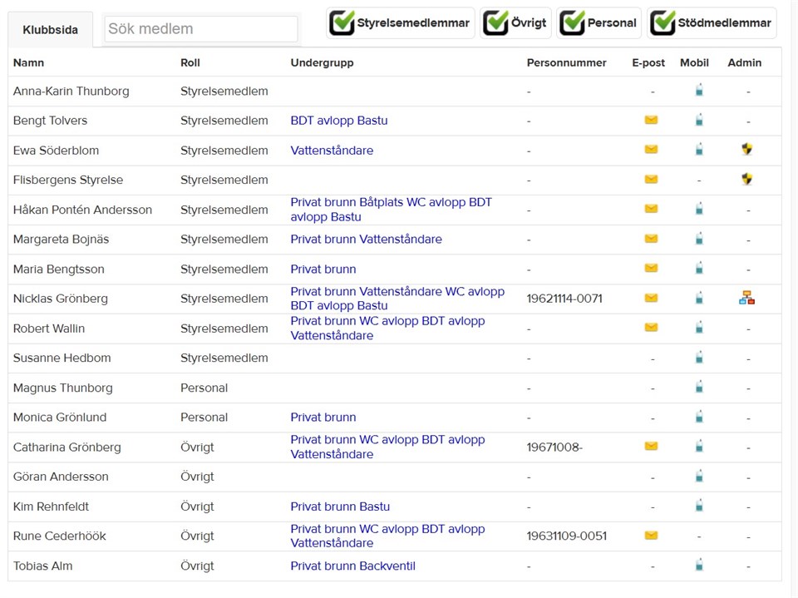Toggle the Personal filter checkbox
798x598 pixels.
click(x=572, y=23)
